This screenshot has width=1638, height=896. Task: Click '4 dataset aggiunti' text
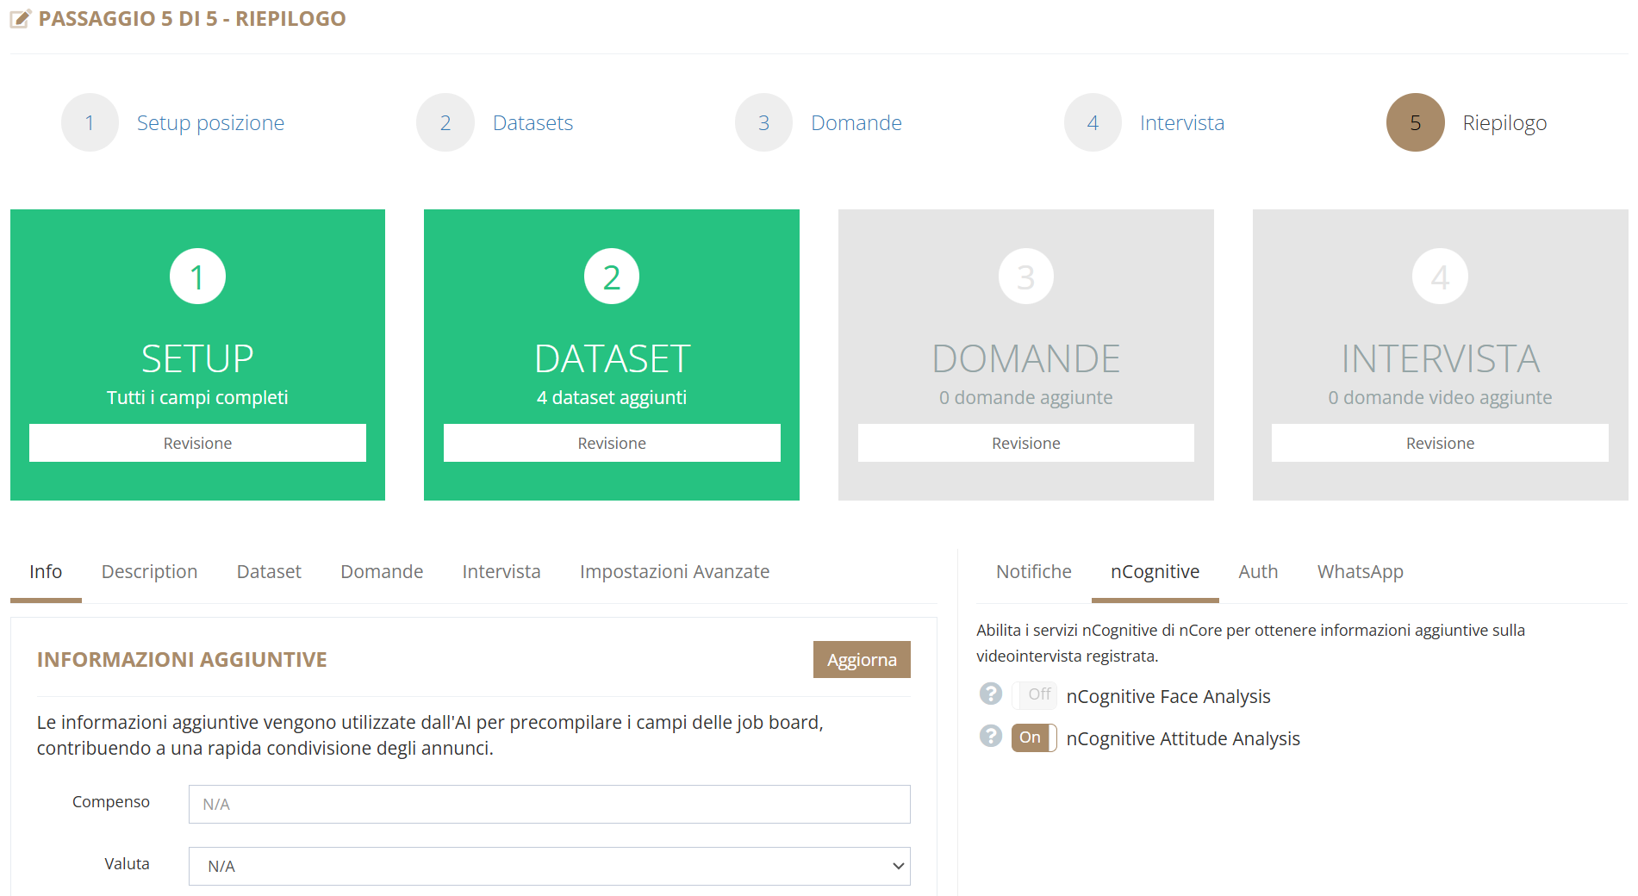(612, 397)
